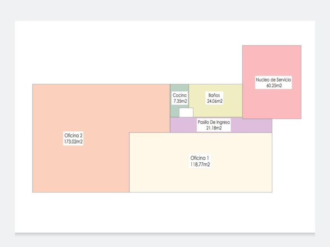
Task: Select the "Nucleo de Servicio" text label
Action: click(273, 80)
